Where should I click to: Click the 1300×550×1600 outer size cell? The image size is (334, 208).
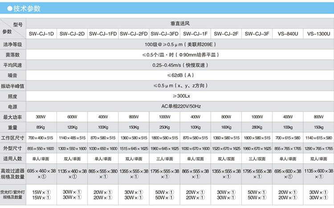pos(72,149)
